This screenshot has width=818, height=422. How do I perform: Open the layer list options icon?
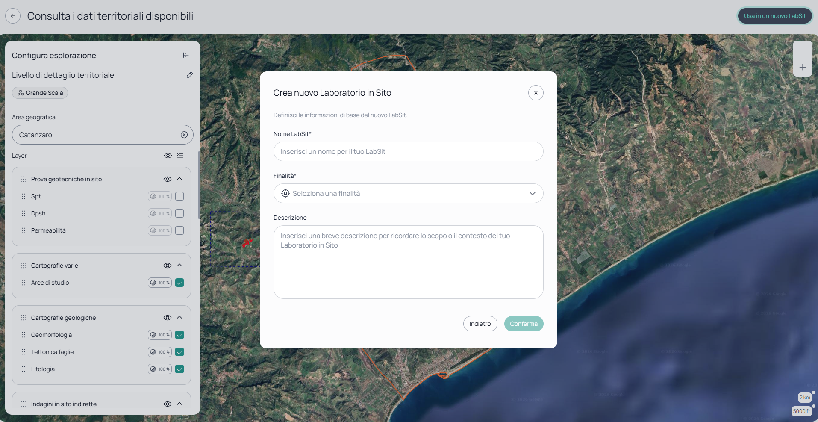pos(180,156)
